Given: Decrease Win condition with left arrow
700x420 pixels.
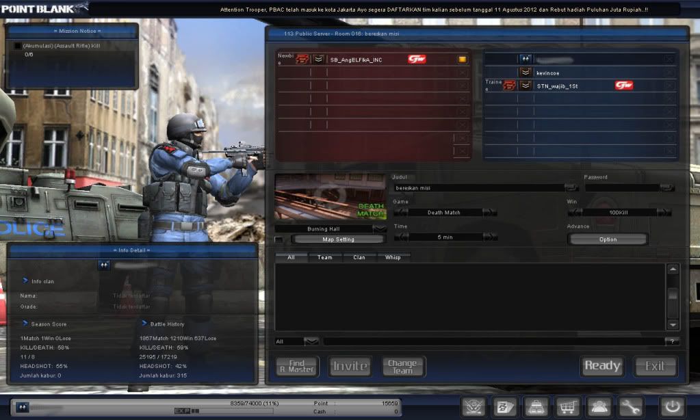Looking at the screenshot, I should (575, 213).
